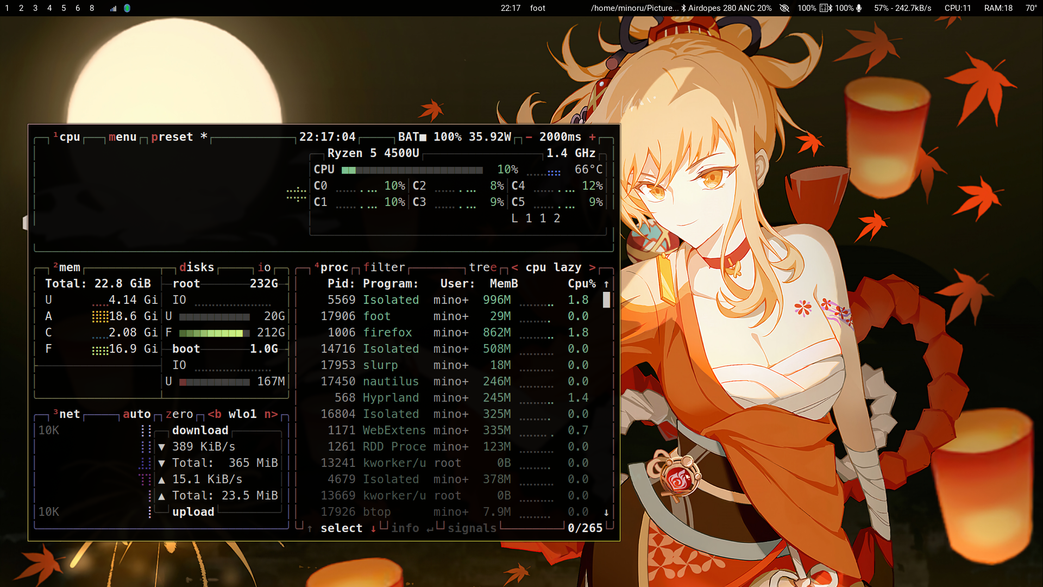Click the scroll-down arrow below the process list
The height and width of the screenshot is (587, 1043).
tap(606, 512)
